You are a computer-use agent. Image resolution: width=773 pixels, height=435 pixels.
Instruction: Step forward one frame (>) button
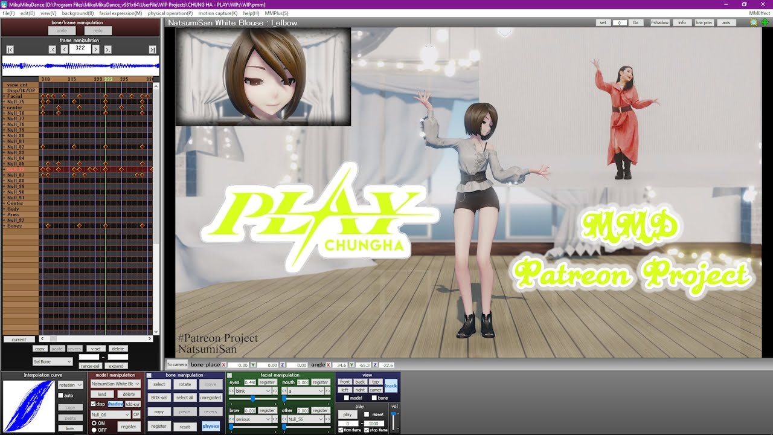click(97, 50)
